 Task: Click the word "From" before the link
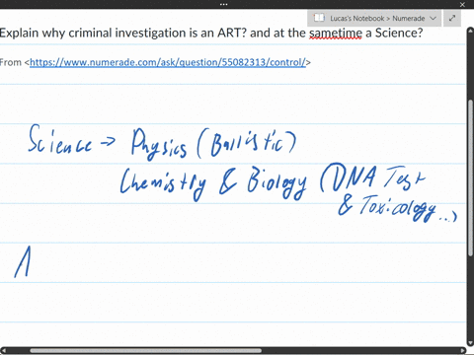click(x=11, y=62)
